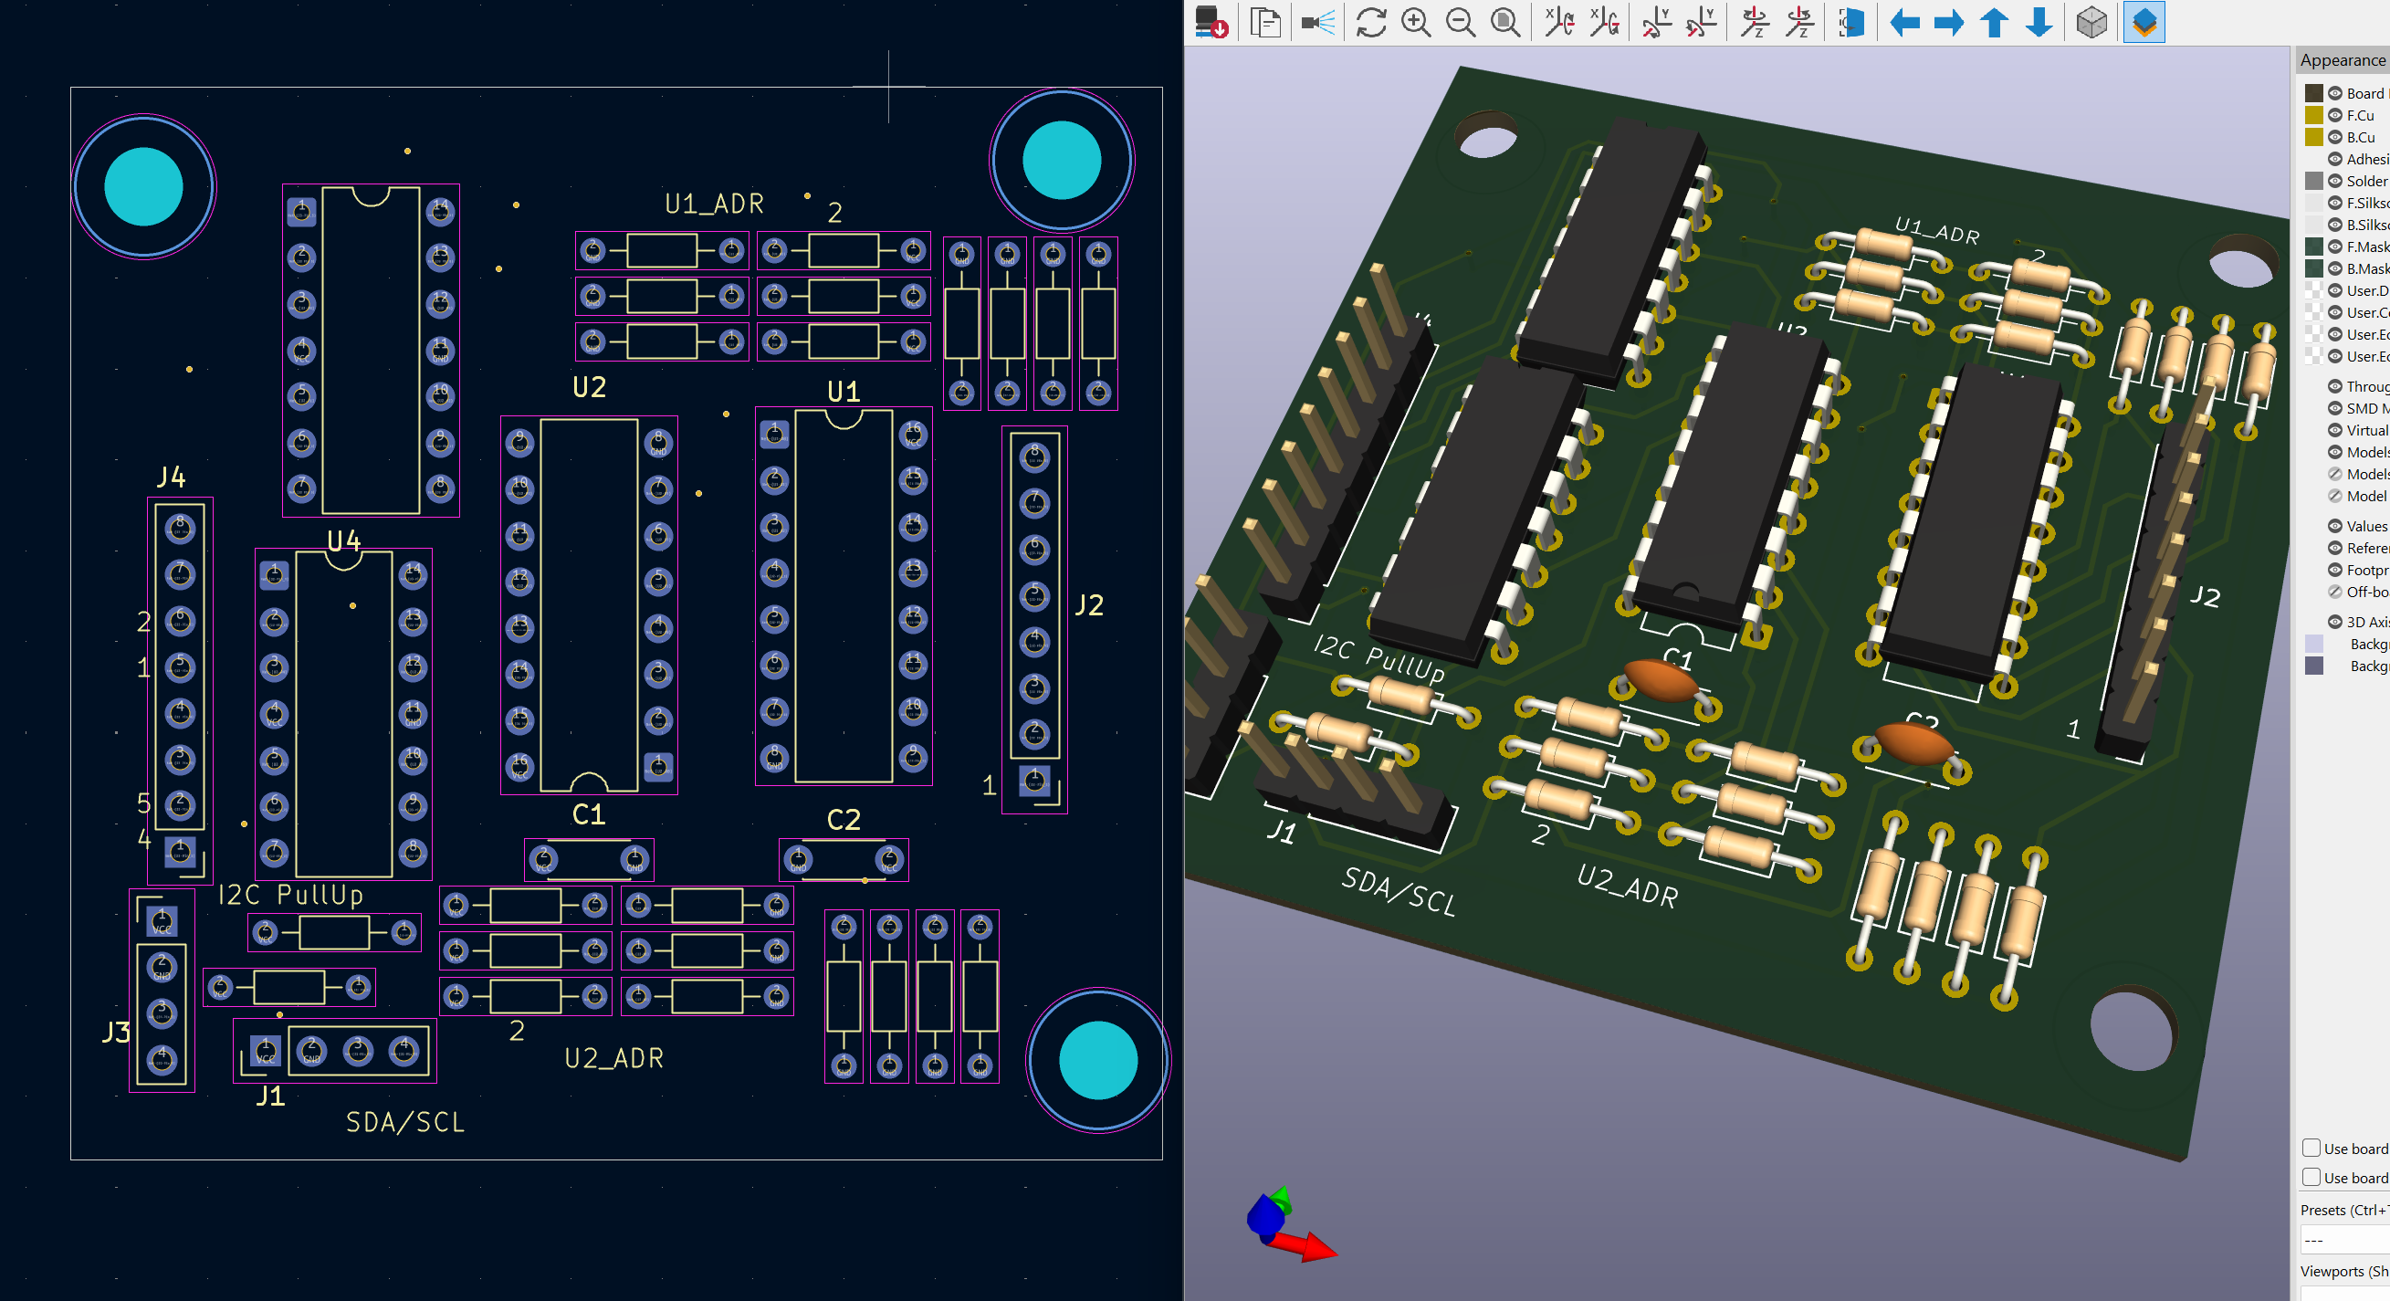The image size is (2390, 1301).
Task: Click the F.Cu yellow color swatch
Action: click(2314, 115)
